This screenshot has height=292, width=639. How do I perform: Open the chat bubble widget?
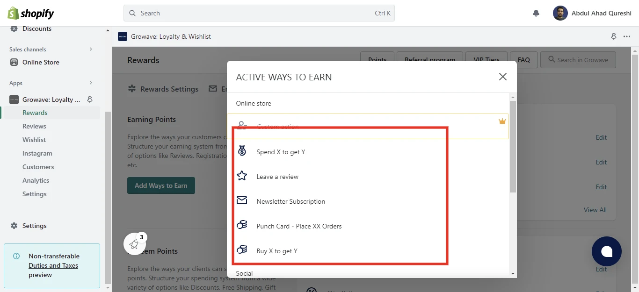pos(607,251)
